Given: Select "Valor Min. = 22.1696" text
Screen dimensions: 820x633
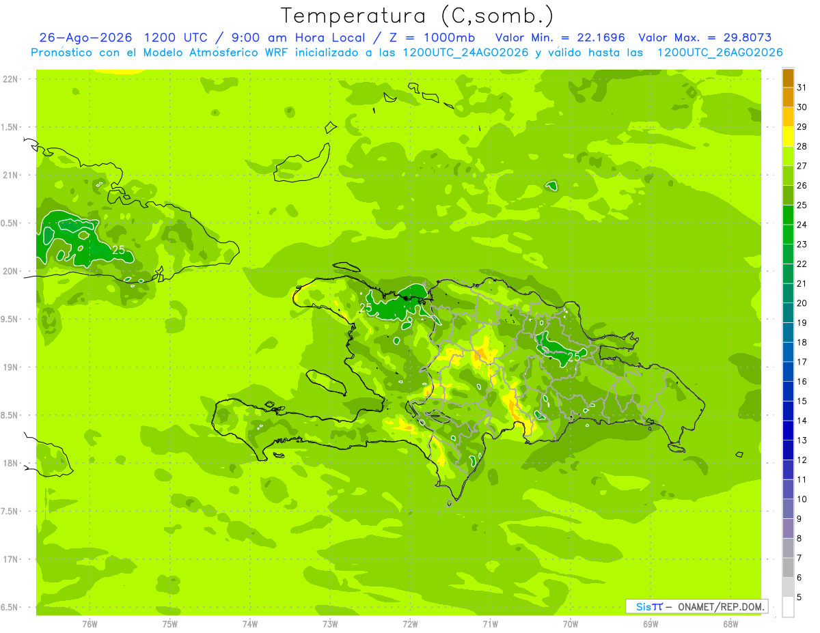Looking at the screenshot, I should pos(560,38).
